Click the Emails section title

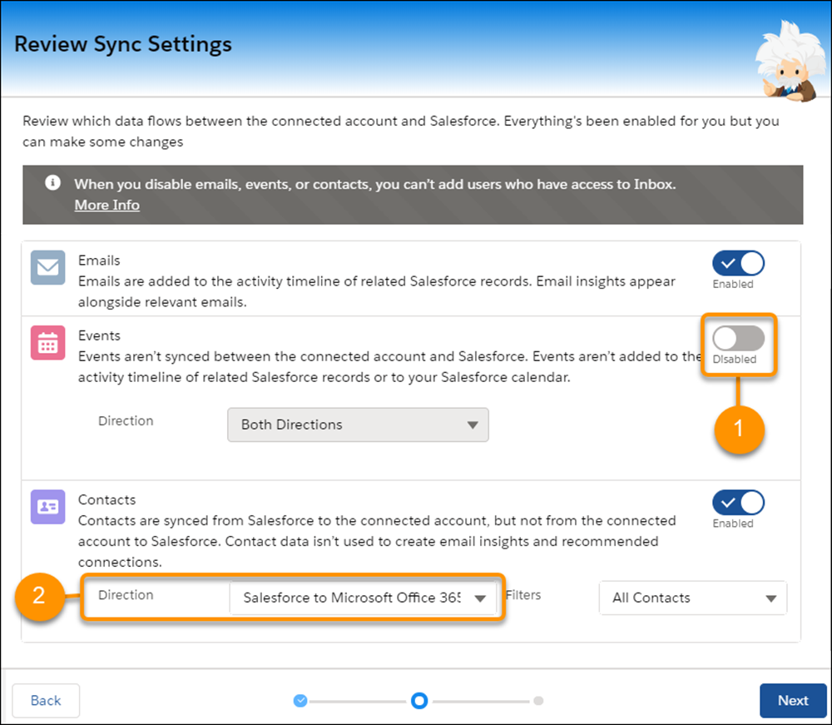click(x=99, y=260)
